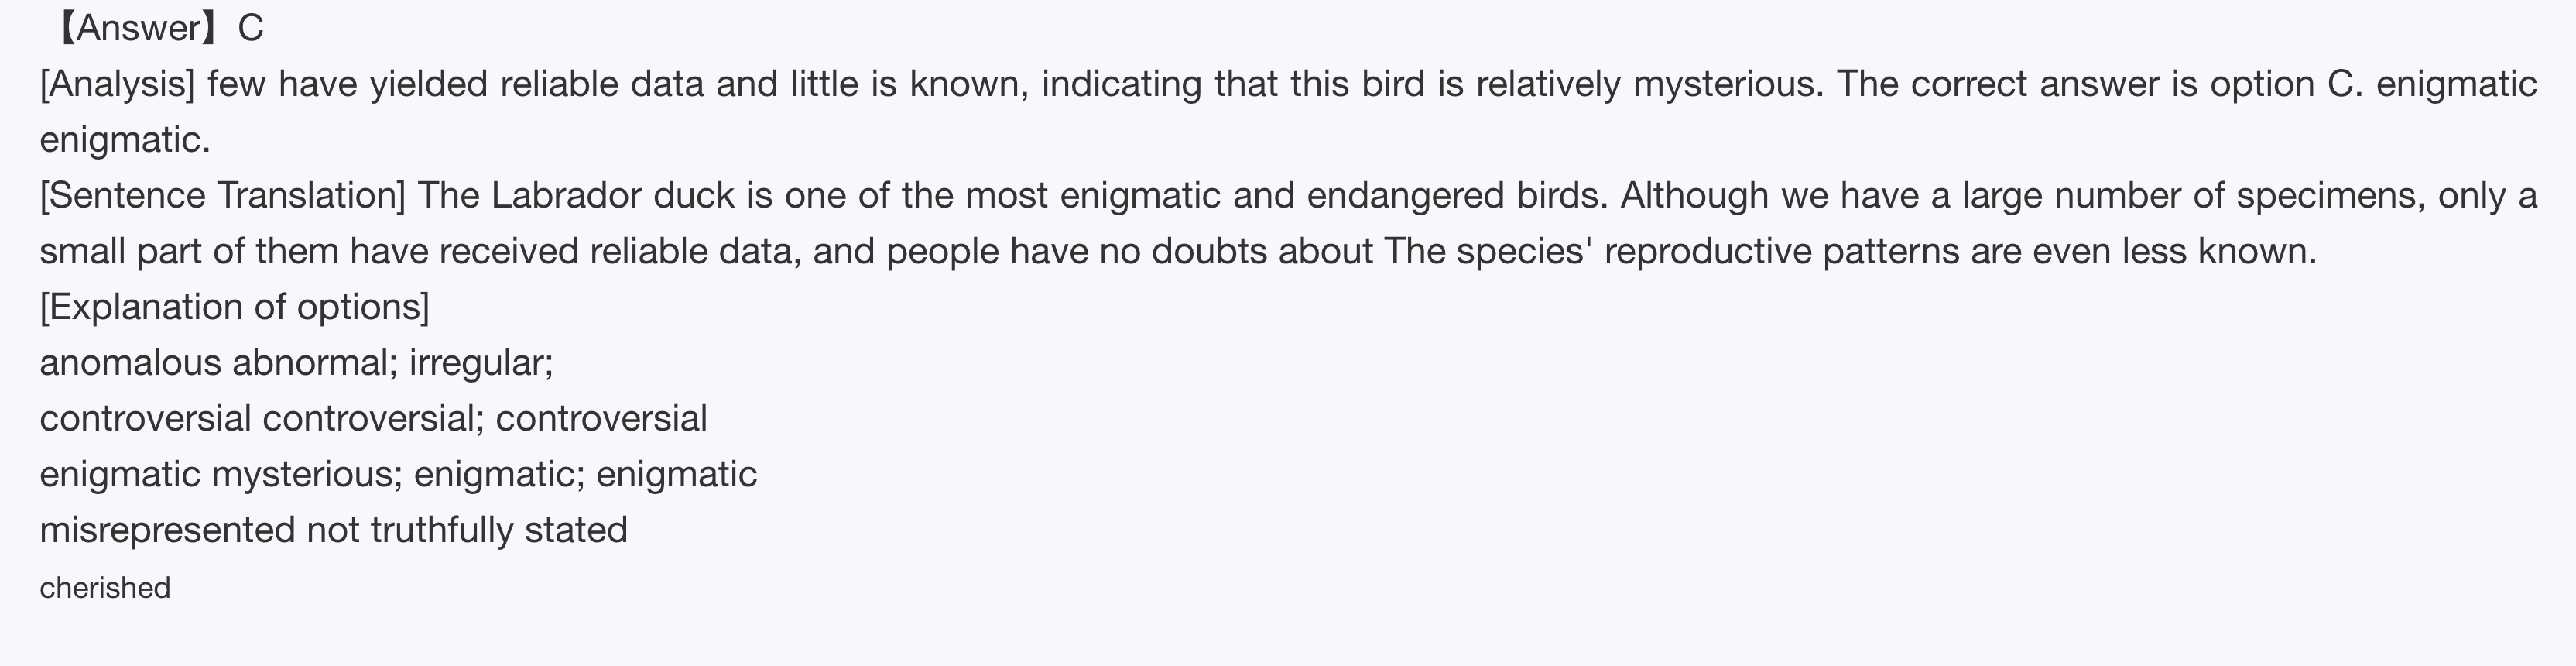Click "abnormal; irregular;" definition text
The image size is (2576, 666).
pyautogui.click(x=393, y=362)
